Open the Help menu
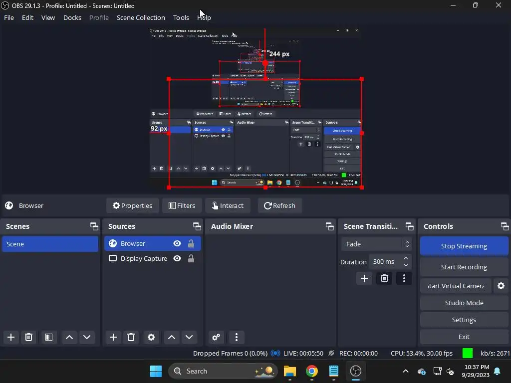The width and height of the screenshot is (511, 383). click(x=204, y=17)
